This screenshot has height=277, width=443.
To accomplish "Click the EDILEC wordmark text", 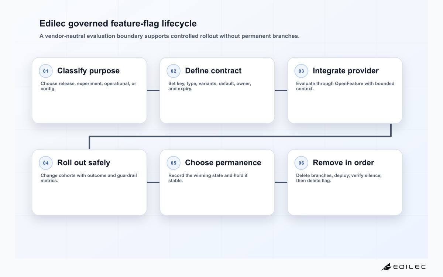I will coord(409,267).
